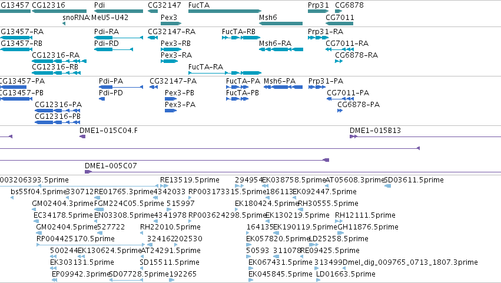
Task: Select the LD25258.5prime EST label
Action: pos(339,239)
